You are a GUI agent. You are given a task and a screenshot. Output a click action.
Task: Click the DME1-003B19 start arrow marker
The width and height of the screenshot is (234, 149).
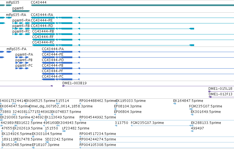click(x=64, y=86)
